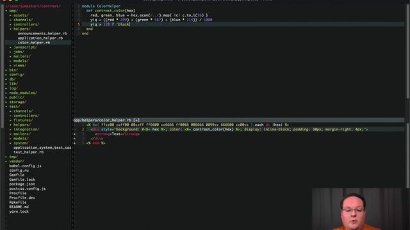Open config.ru file

(19, 171)
